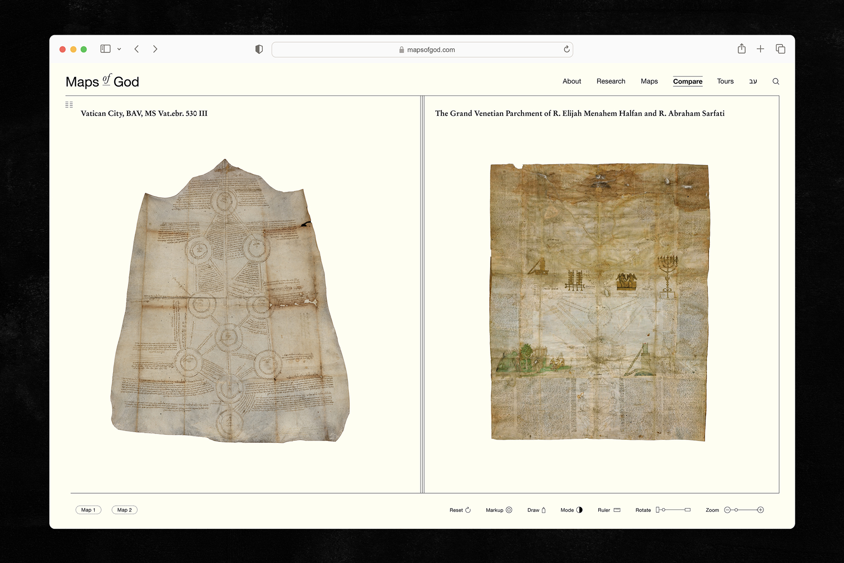
Task: Select the Vatican parchment map image
Action: [230, 301]
